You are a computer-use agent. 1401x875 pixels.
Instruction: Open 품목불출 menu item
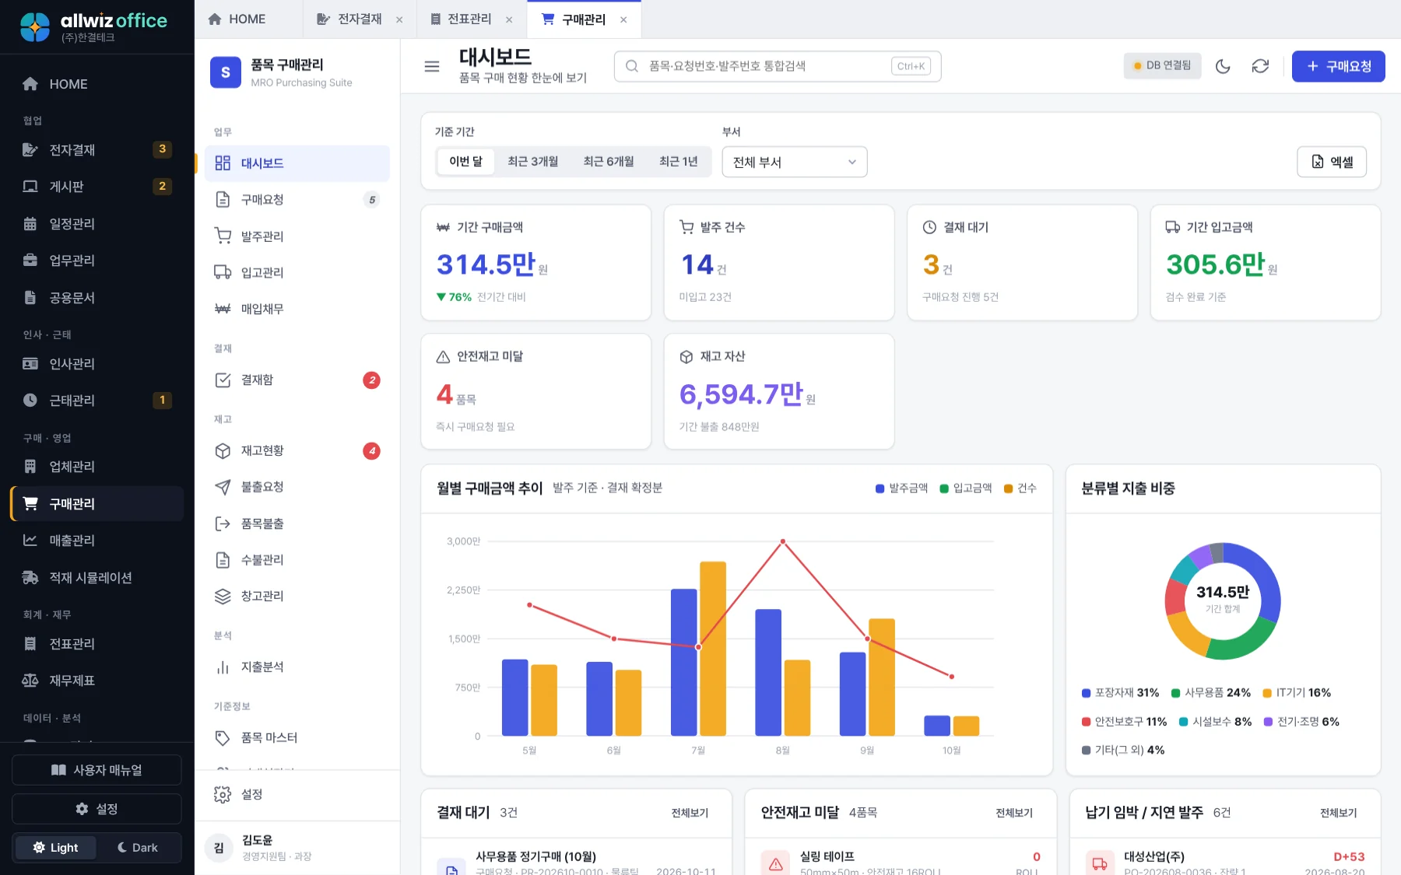pos(297,523)
